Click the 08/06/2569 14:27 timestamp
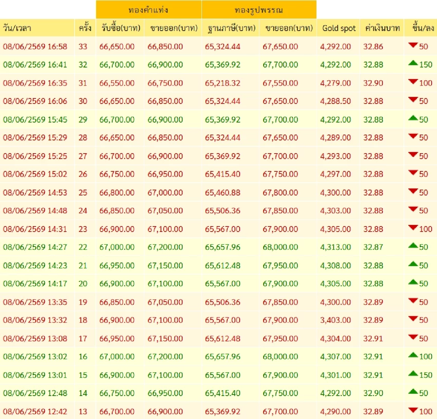Image resolution: width=437 pixels, height=419 pixels. [x=35, y=247]
